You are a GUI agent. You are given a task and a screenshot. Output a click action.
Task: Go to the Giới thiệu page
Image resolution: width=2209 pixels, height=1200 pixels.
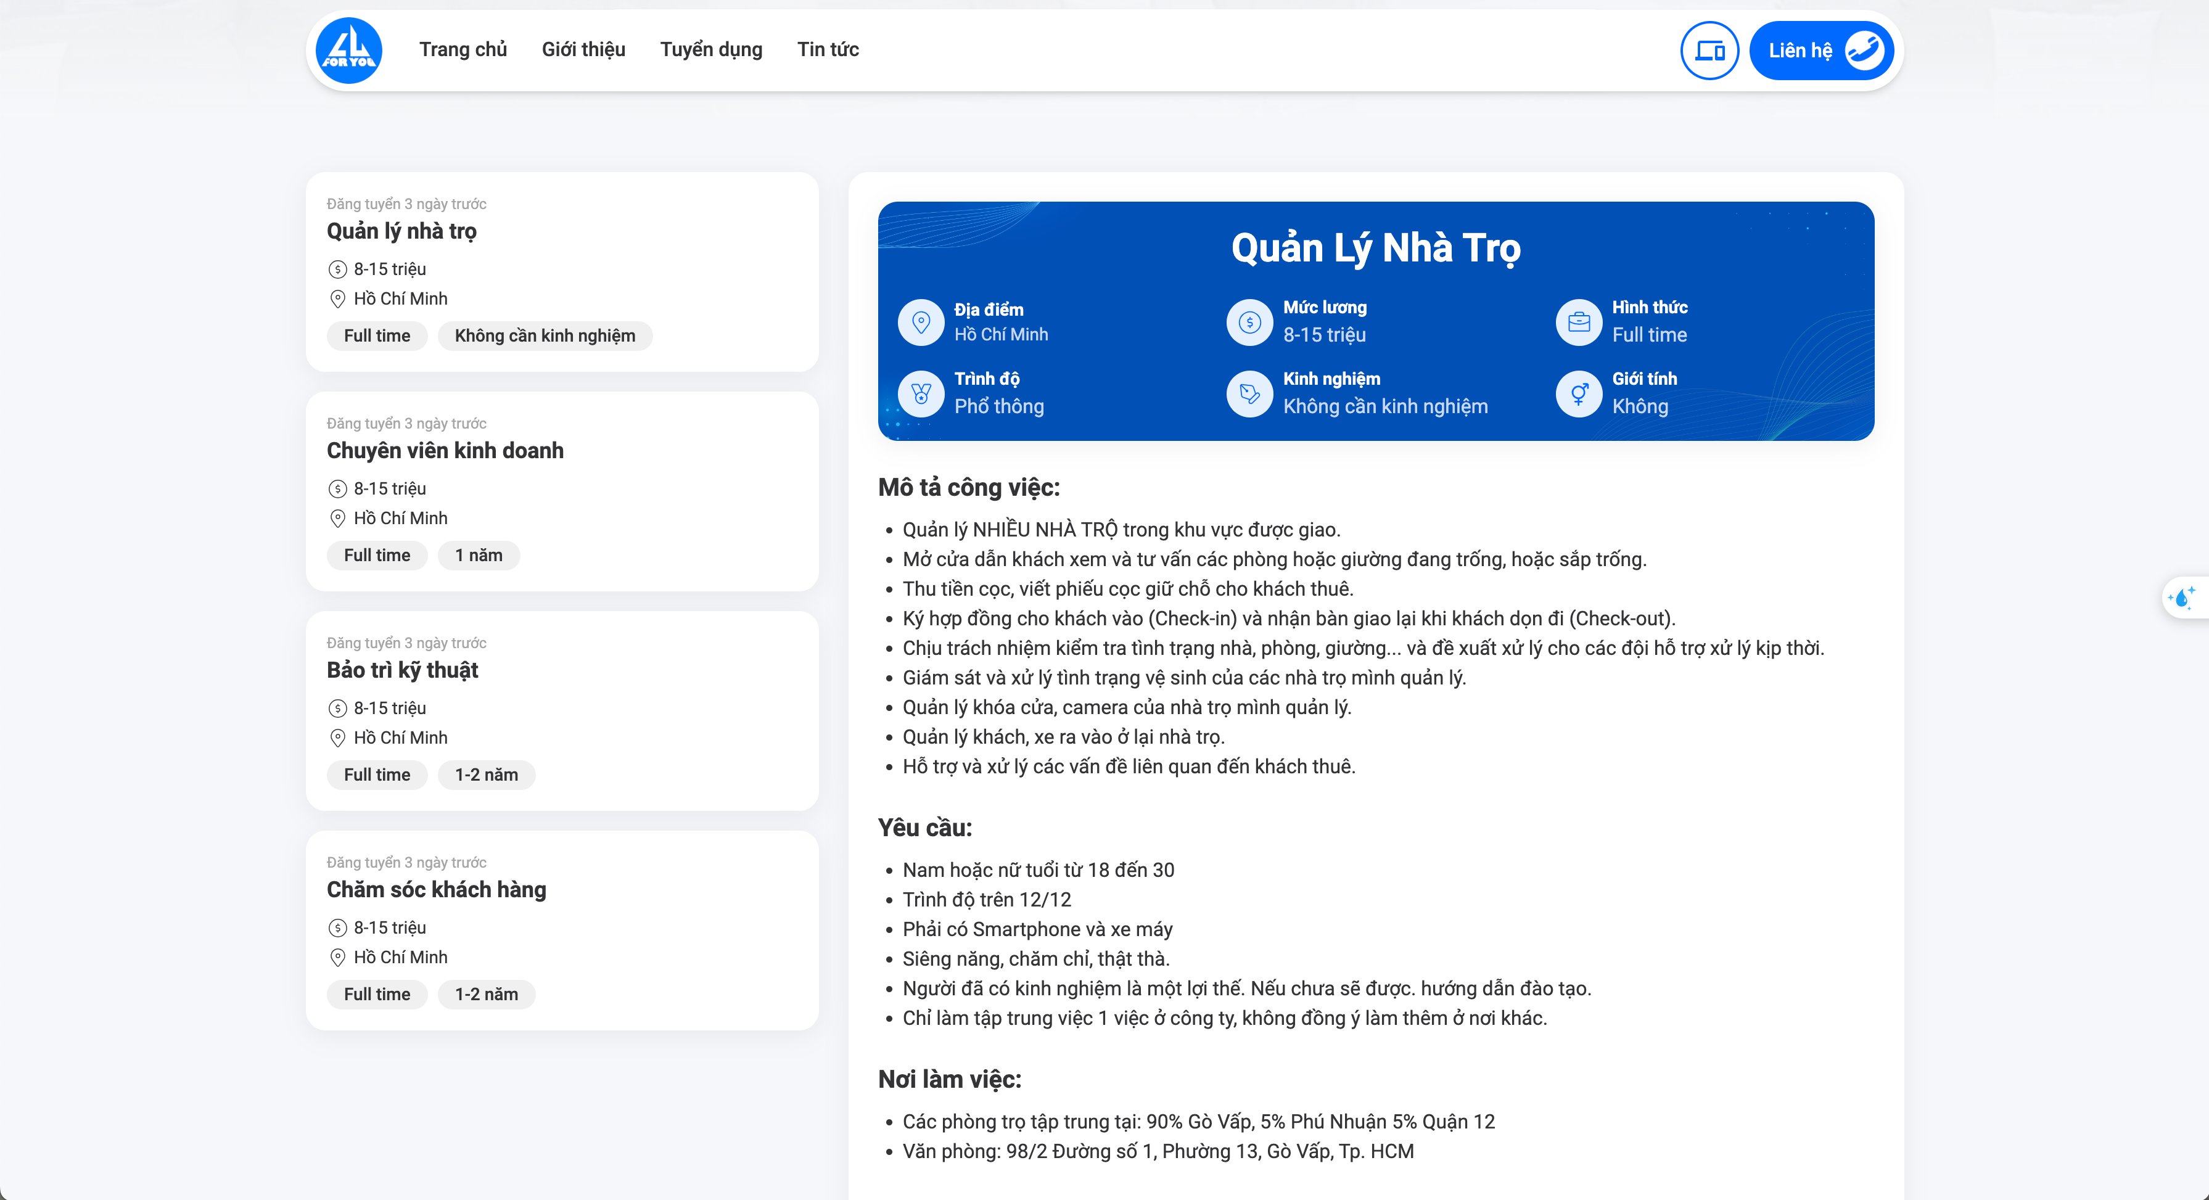[583, 50]
